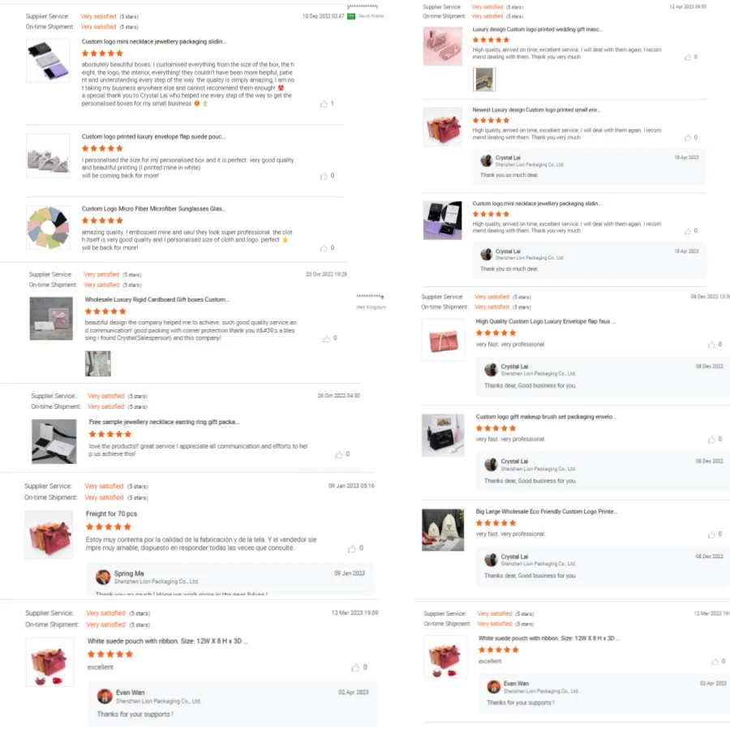Open High Quality Custom Logo Luxury Envelope link
Screen dimensions: 730x730
coord(546,322)
